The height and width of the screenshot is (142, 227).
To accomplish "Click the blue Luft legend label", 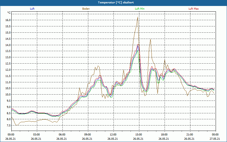I will coord(32,9).
